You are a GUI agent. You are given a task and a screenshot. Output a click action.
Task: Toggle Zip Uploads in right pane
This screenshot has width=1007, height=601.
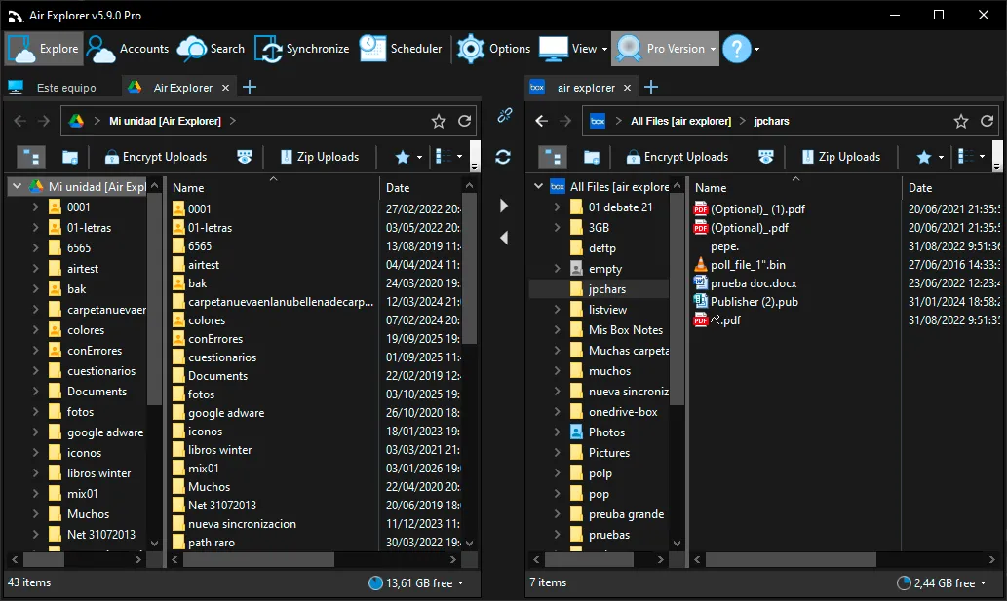point(841,157)
